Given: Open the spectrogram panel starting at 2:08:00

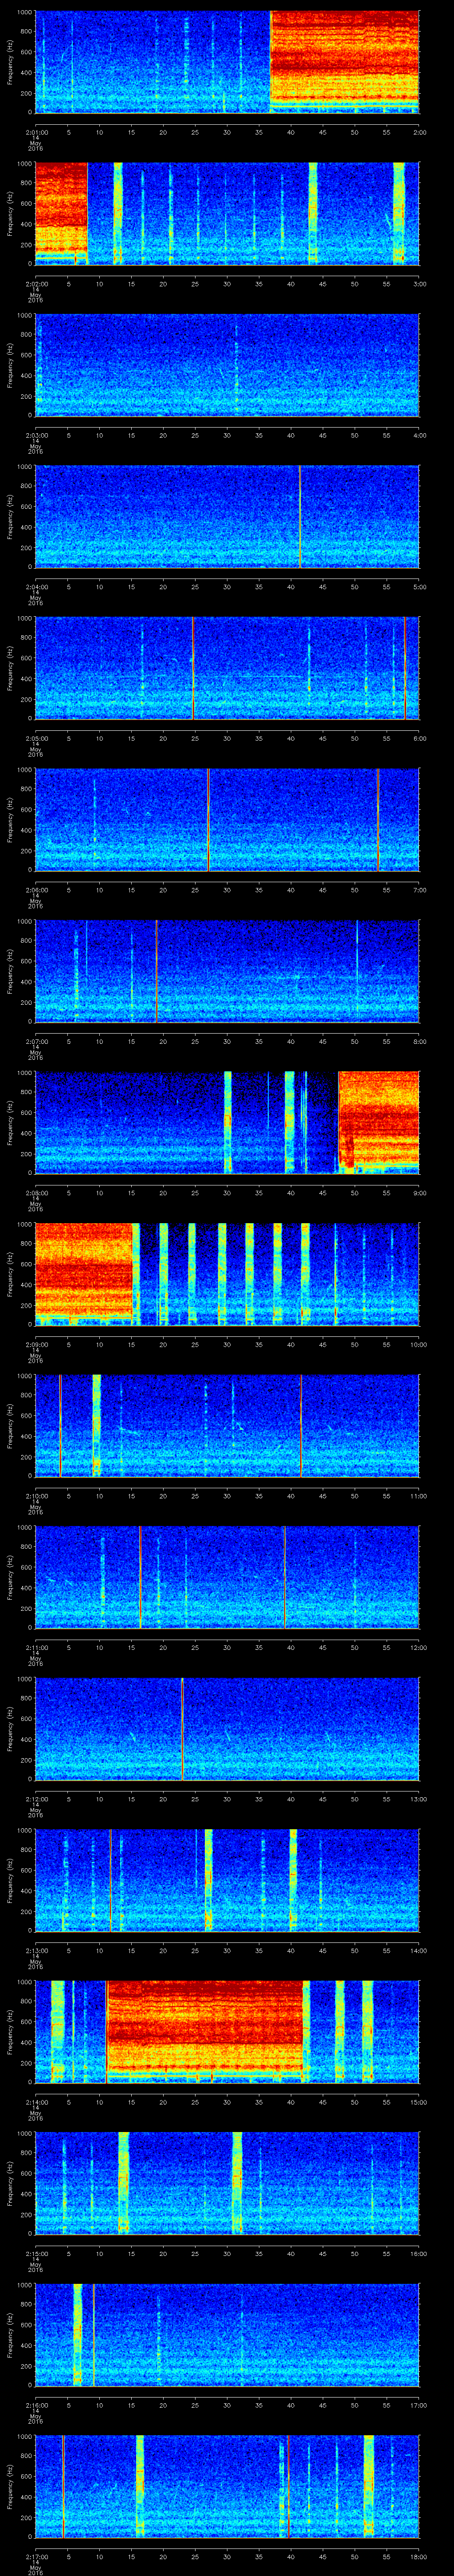Looking at the screenshot, I should [227, 1122].
